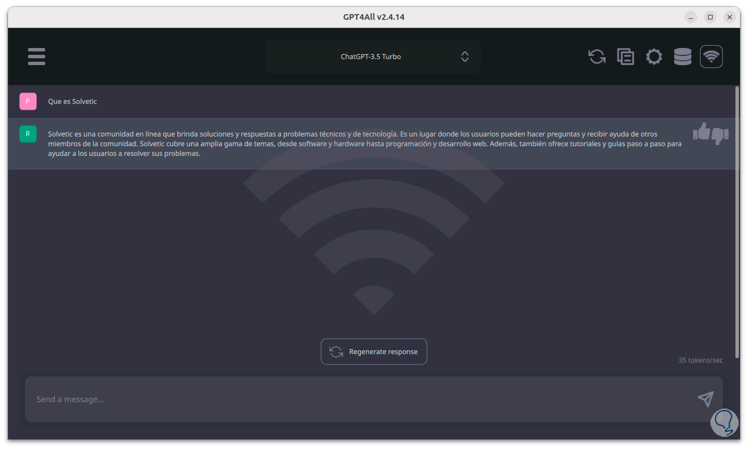748x449 pixels.
Task: Maximize the GPT4All window
Action: [x=710, y=17]
